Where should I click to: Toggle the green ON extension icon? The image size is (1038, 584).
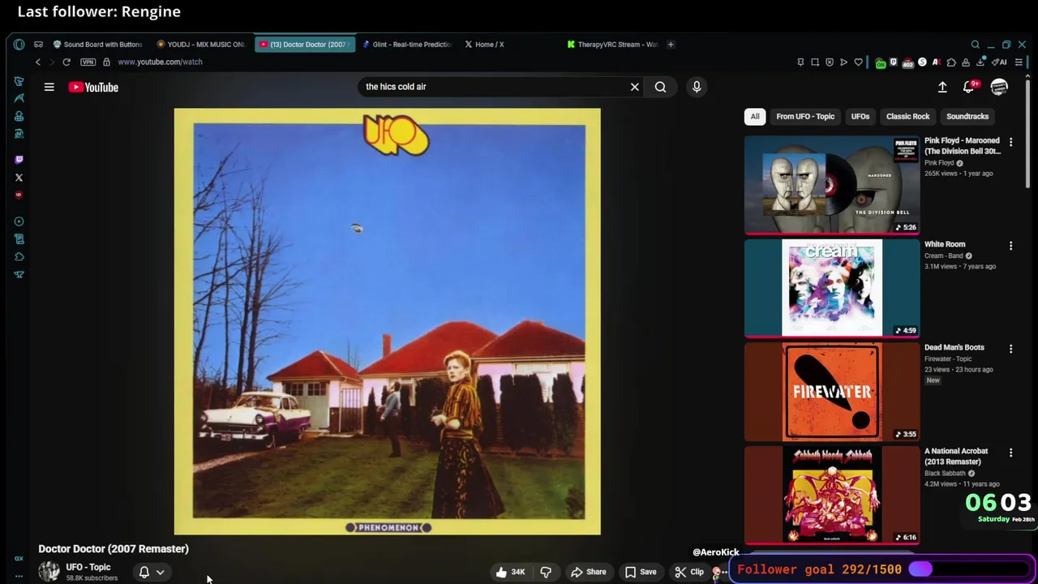880,62
